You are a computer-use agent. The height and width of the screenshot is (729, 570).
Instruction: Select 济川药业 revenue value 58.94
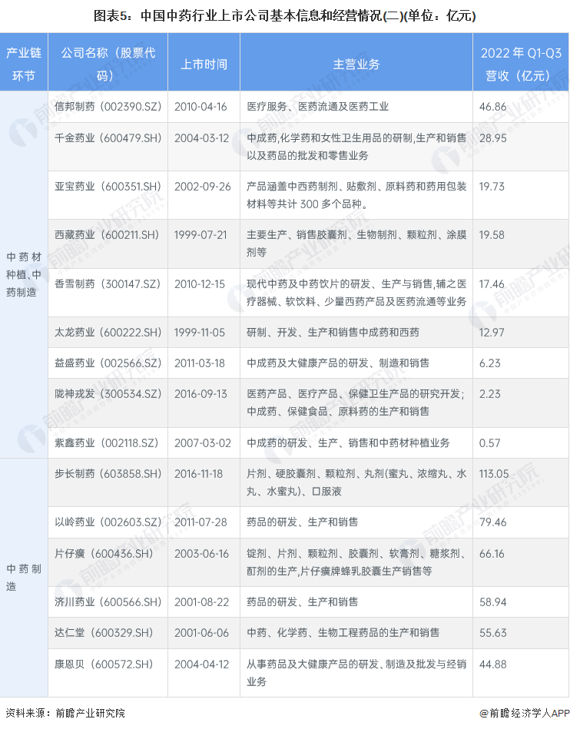pos(492,601)
